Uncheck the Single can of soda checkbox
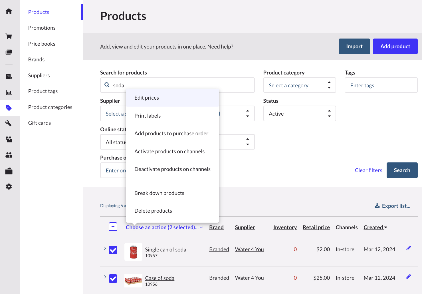Screen dimensions: 422x294 coord(113,250)
